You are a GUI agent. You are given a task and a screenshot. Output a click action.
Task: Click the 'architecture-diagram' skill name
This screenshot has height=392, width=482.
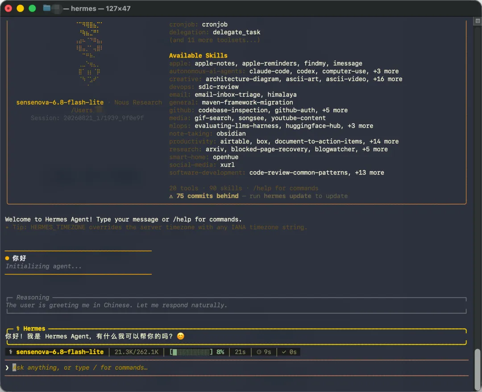tap(242, 79)
